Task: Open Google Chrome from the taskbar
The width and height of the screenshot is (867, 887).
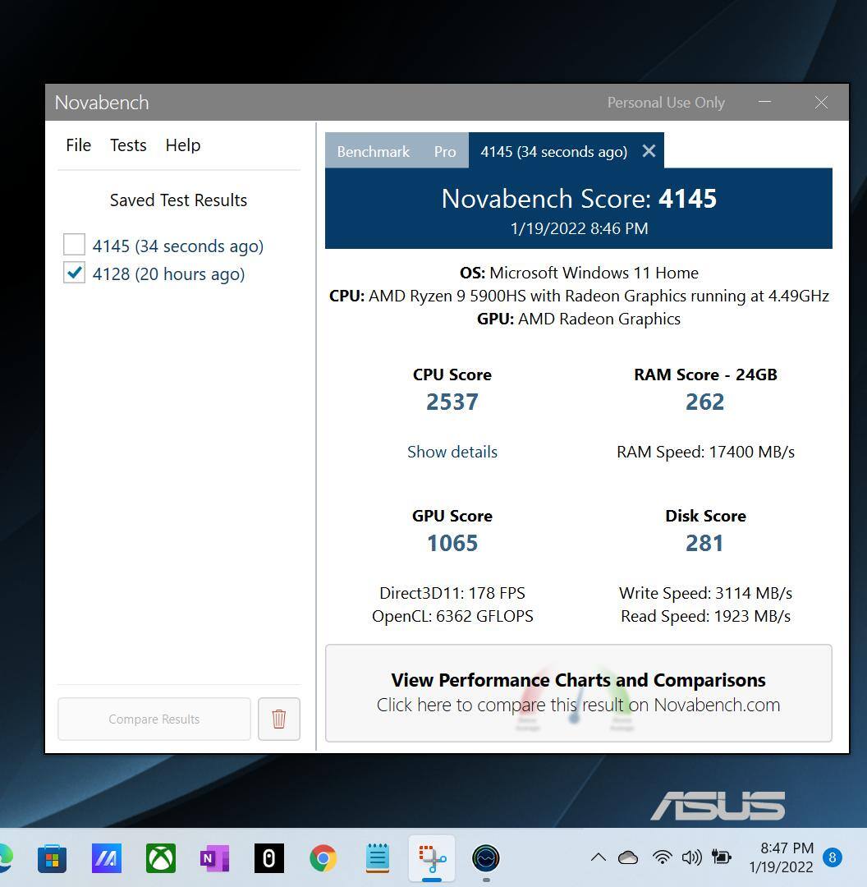Action: pyautogui.click(x=323, y=858)
